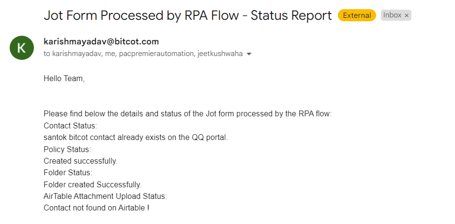Remove the Inbox label with its X
455x224 pixels.
[407, 15]
